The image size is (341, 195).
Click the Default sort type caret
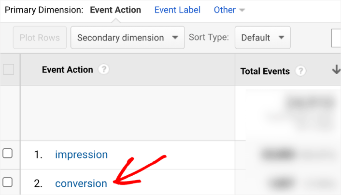coord(281,38)
